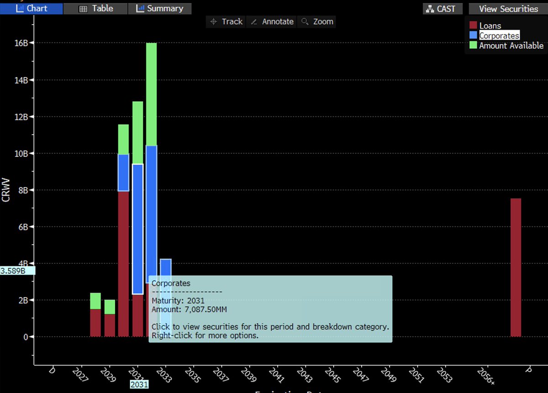
Task: Click the red Loans legend swatch
Action: point(473,26)
